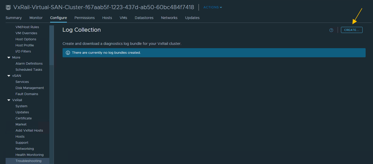Image resolution: width=373 pixels, height=164 pixels.
Task: Click the cluster icon beside the cluster name
Action: pos(8,7)
